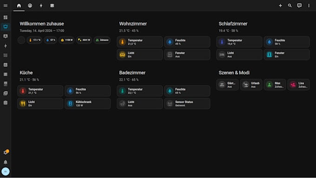Viewport: 316px width, 178px height.
Task: Open the three-dot overflow menu
Action: coord(309,6)
